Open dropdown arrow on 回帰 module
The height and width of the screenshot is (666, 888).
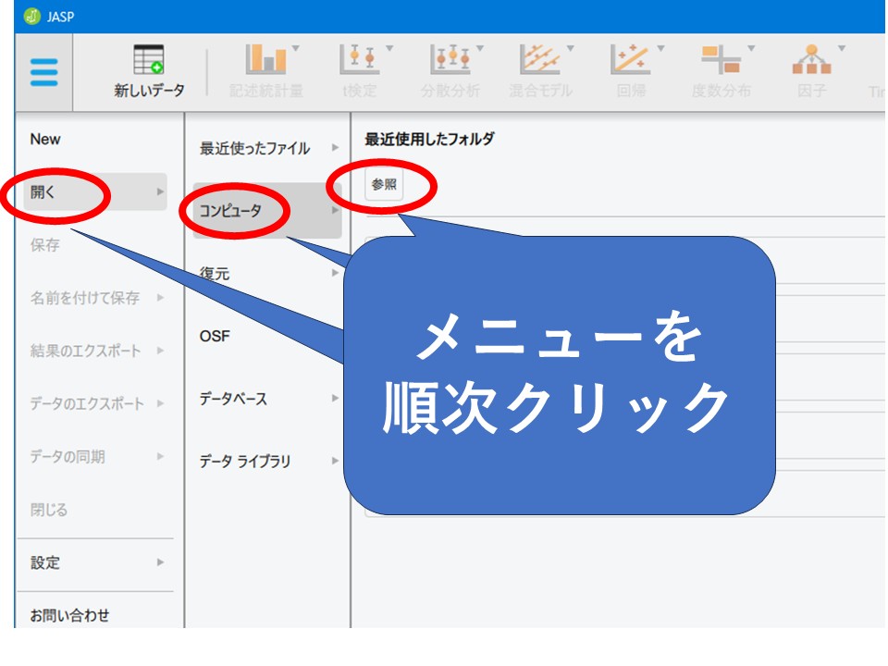[x=660, y=49]
